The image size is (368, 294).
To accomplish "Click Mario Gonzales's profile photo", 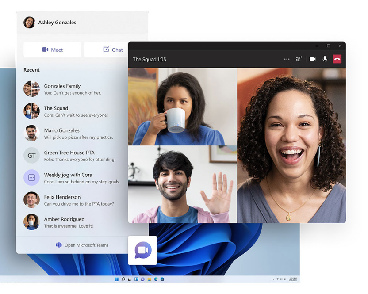I will (31, 133).
